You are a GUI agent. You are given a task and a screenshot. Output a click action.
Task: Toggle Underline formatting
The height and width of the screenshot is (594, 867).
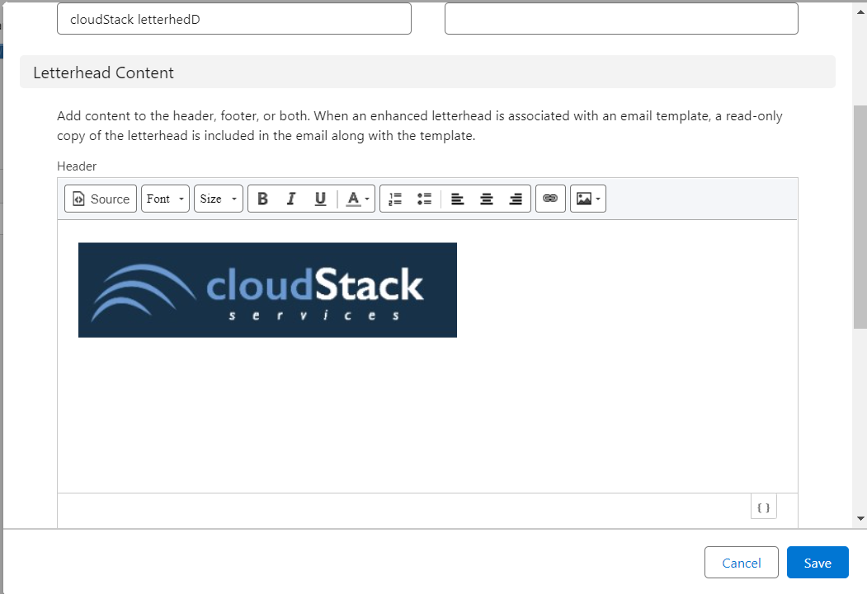[x=320, y=199]
